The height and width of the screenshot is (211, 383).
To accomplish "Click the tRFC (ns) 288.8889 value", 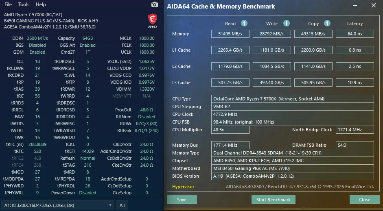I will click(37, 144).
